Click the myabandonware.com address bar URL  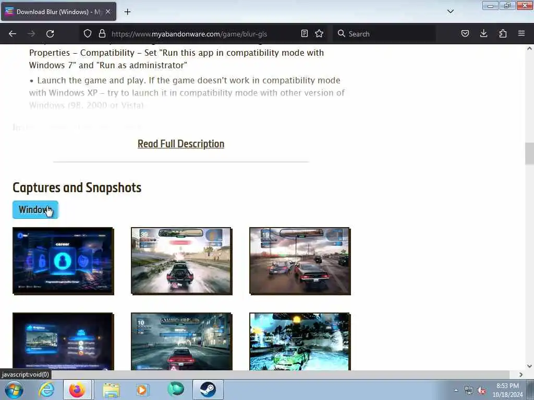coord(189,34)
